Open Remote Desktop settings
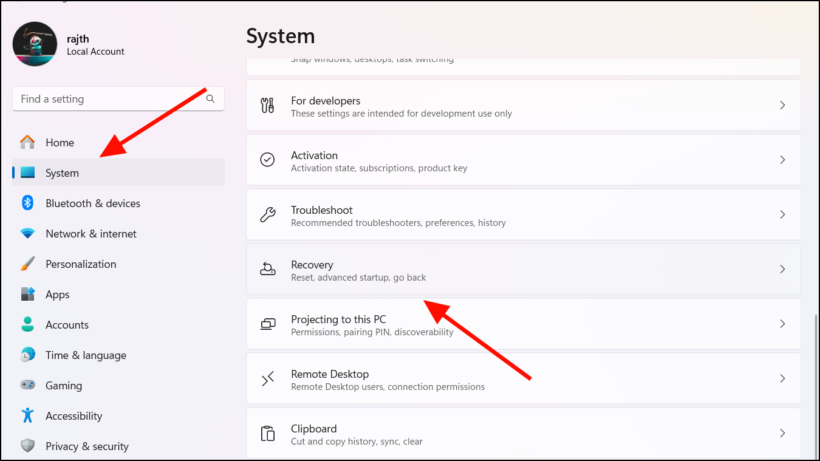The image size is (820, 461). (522, 378)
